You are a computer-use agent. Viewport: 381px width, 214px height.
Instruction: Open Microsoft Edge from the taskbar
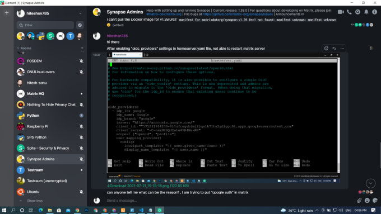tap(40, 210)
